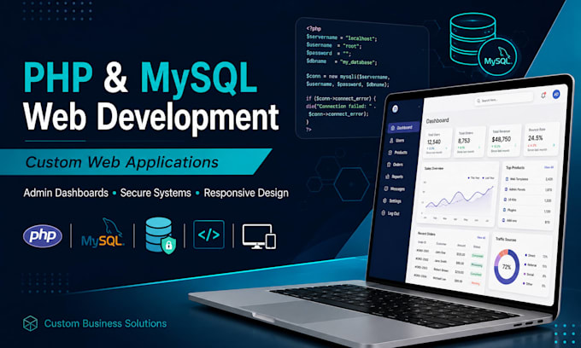Click the cube icon beside Custom Business Solutions

pyautogui.click(x=31, y=323)
